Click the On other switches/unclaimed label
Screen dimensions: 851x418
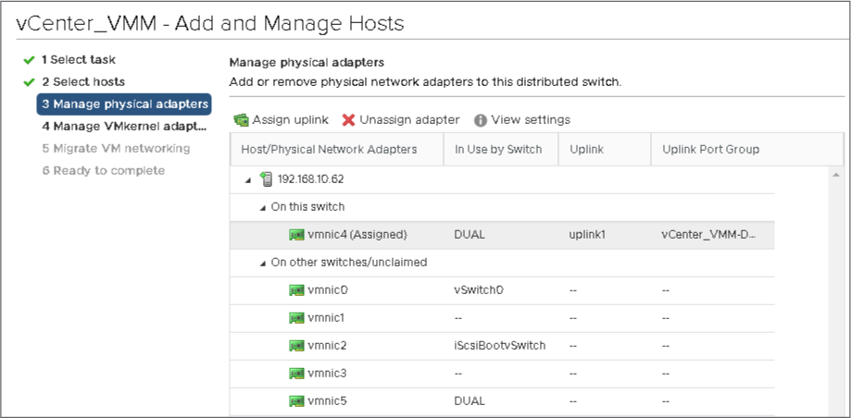pyautogui.click(x=348, y=263)
